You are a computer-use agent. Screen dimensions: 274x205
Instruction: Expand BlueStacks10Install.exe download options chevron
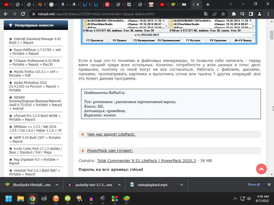[x=57, y=185]
